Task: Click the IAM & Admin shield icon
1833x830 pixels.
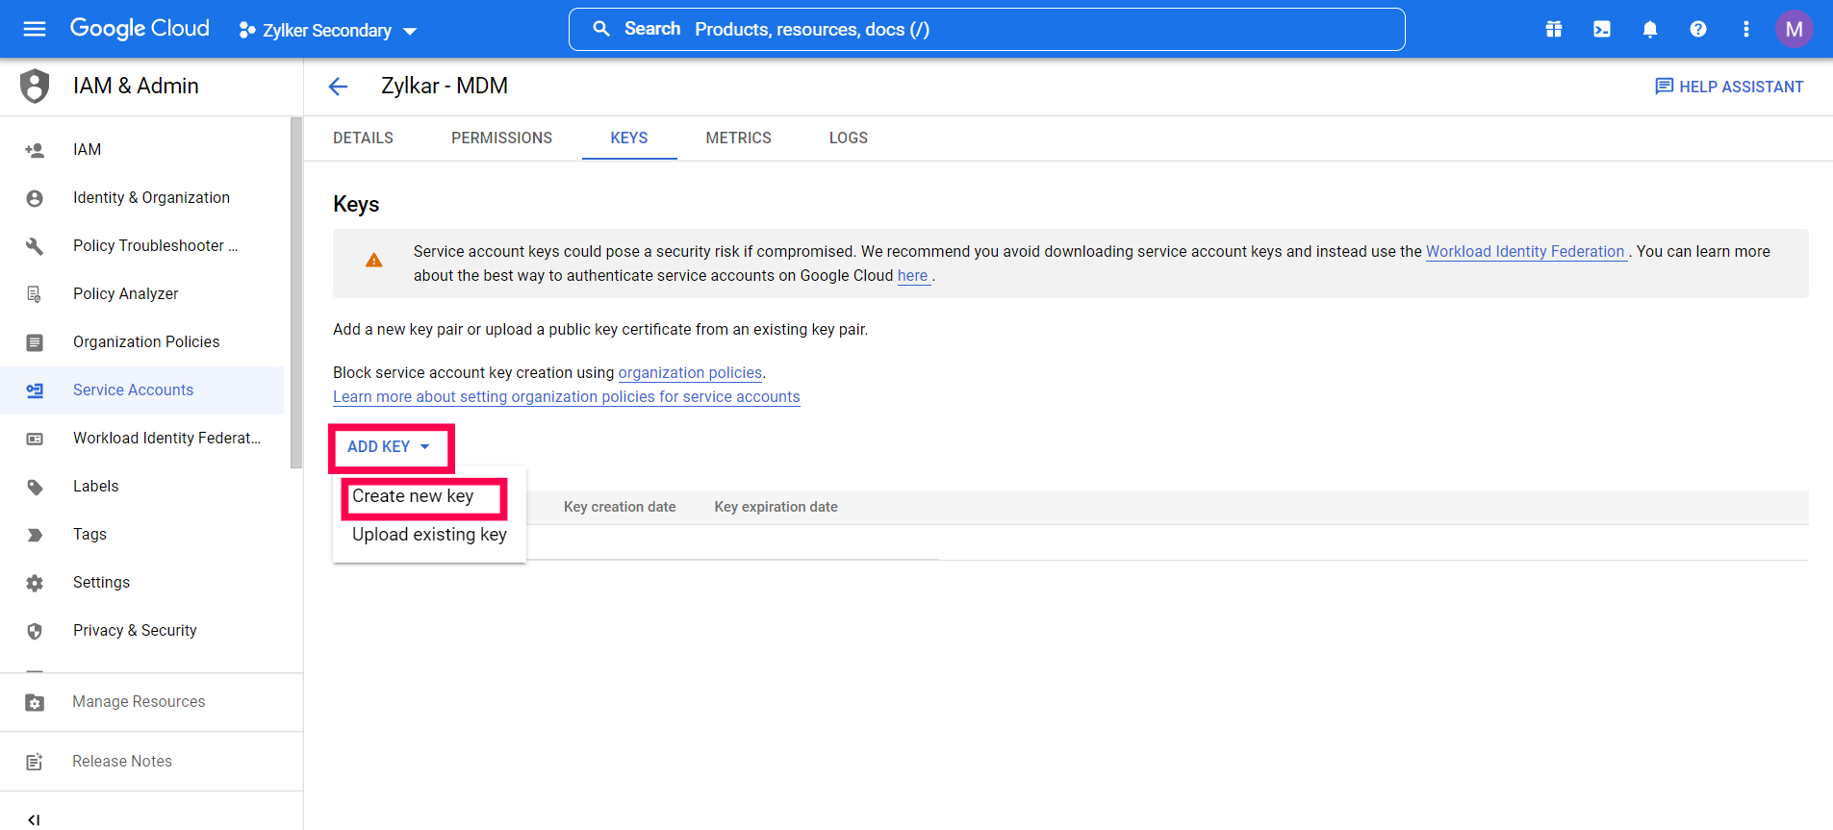Action: pos(35,86)
